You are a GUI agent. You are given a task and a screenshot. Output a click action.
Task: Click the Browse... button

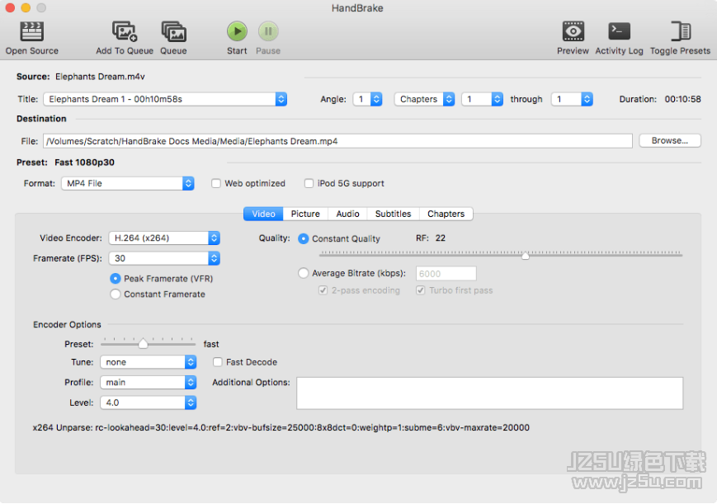[x=669, y=141]
